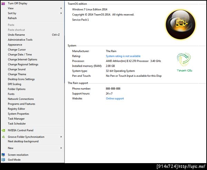Open Screen resolution entry
This screenshot has width=207, height=170.
18,155
